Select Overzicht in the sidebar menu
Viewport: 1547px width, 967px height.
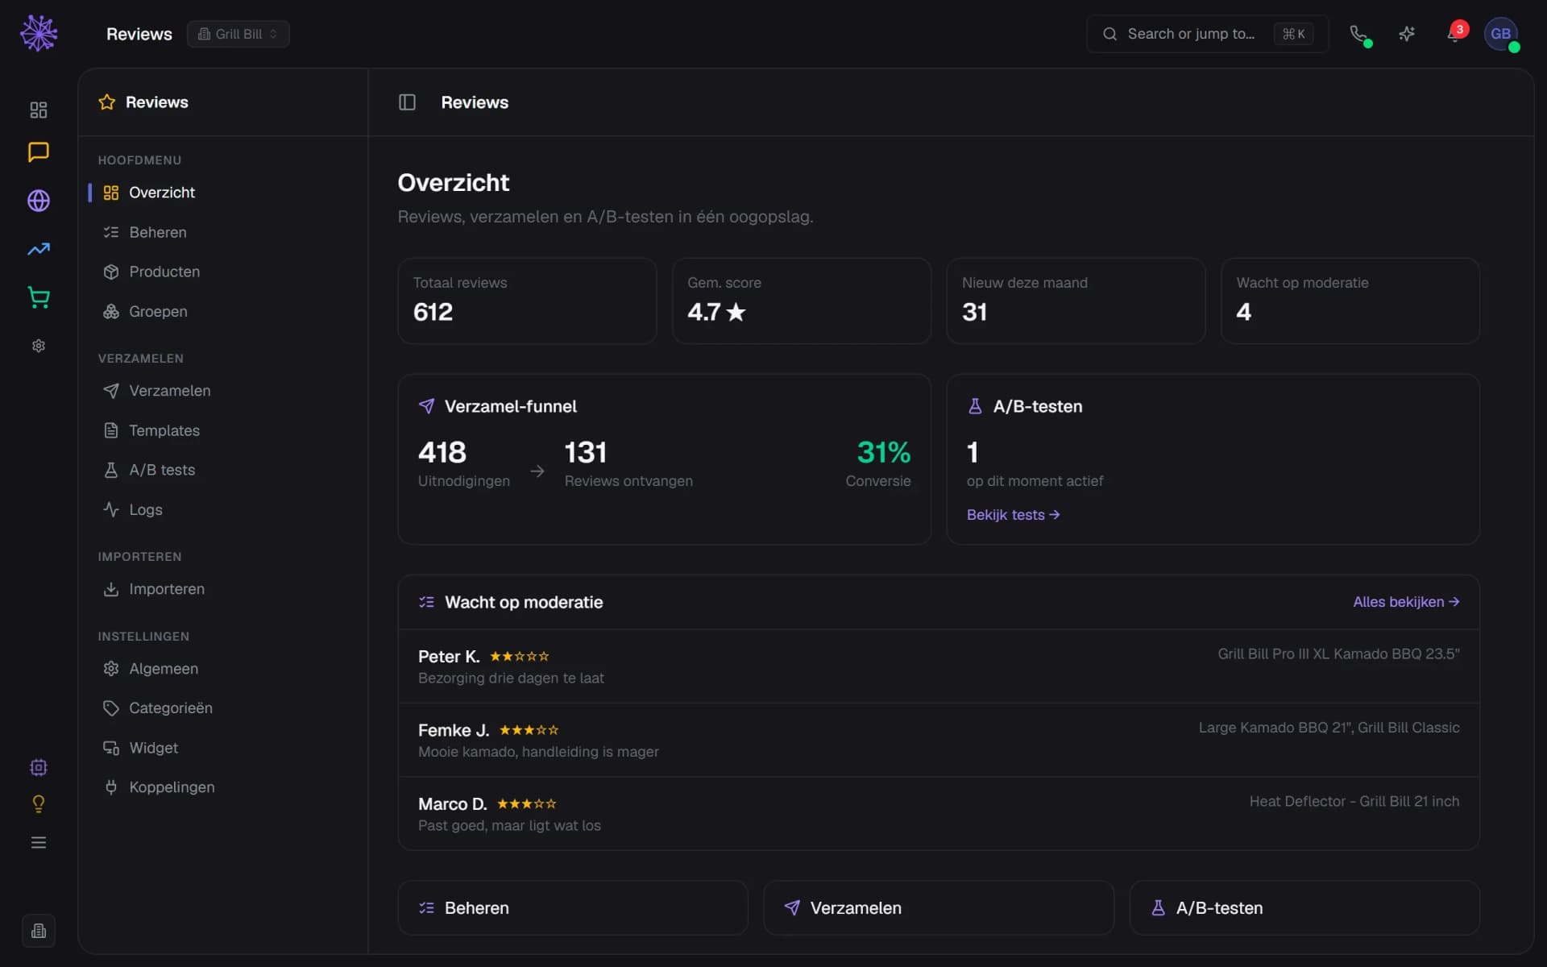(223, 193)
